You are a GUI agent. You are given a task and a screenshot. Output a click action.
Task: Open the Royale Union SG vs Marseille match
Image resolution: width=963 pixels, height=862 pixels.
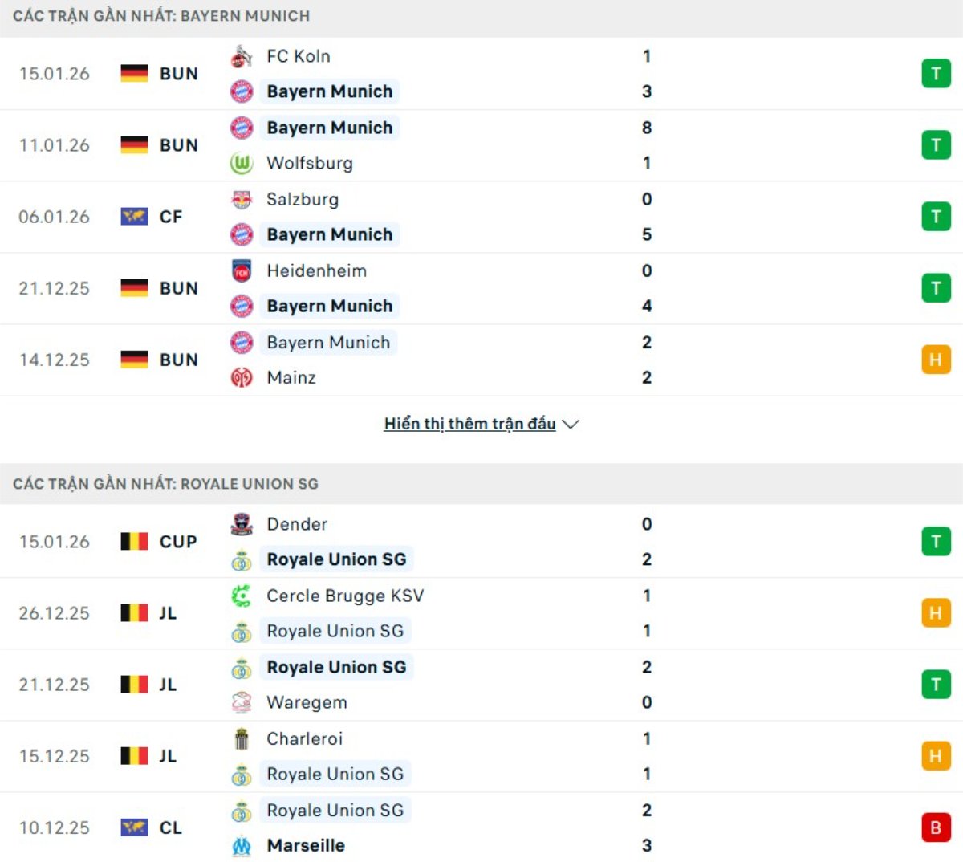(x=481, y=827)
